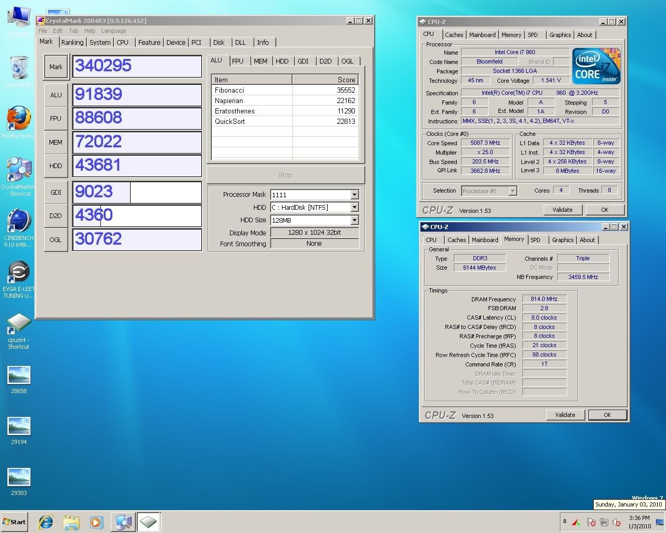Select the QuickSort row in results
Screen dimensions: 666x533
(x=285, y=121)
